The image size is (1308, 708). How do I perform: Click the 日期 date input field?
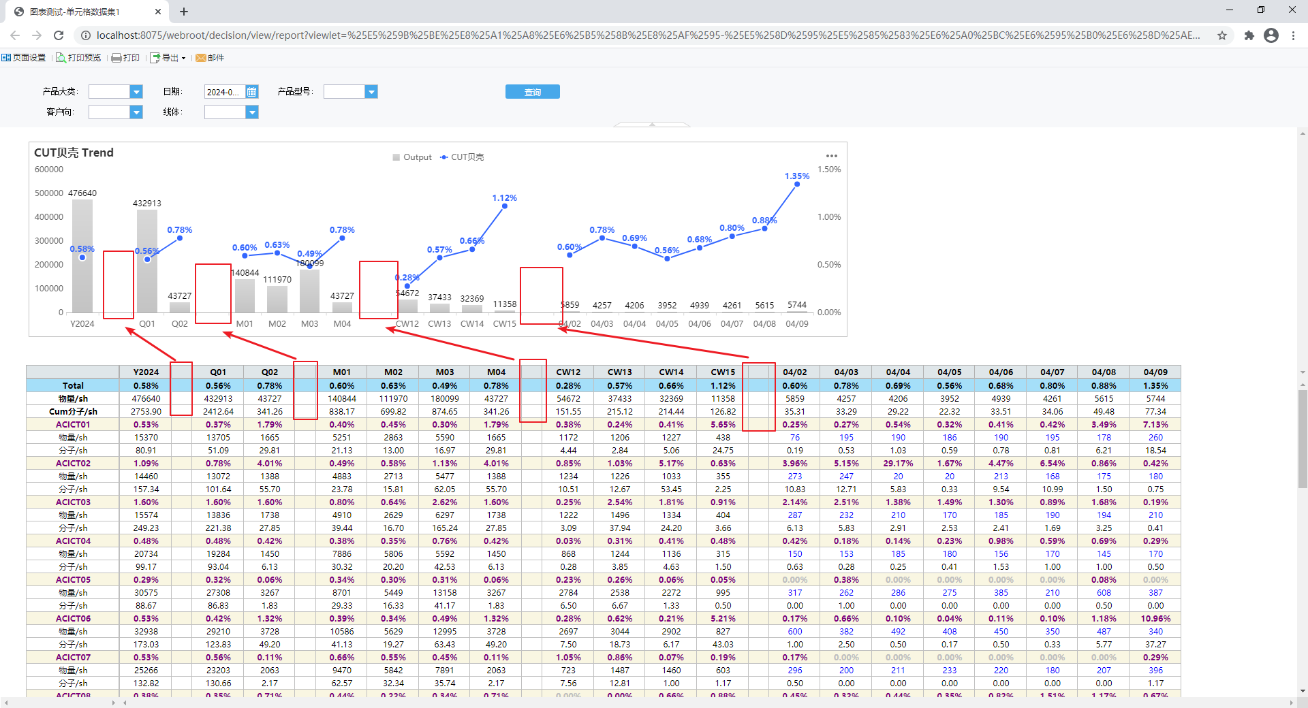point(224,92)
